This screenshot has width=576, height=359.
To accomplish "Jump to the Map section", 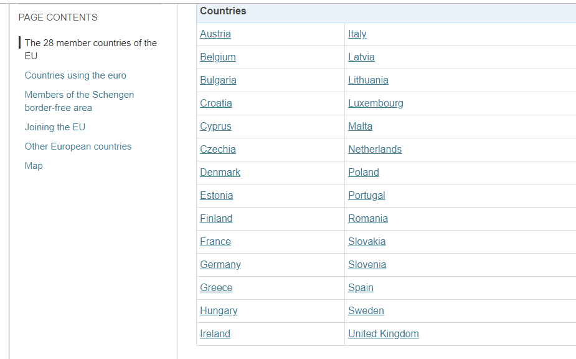I will [x=34, y=166].
